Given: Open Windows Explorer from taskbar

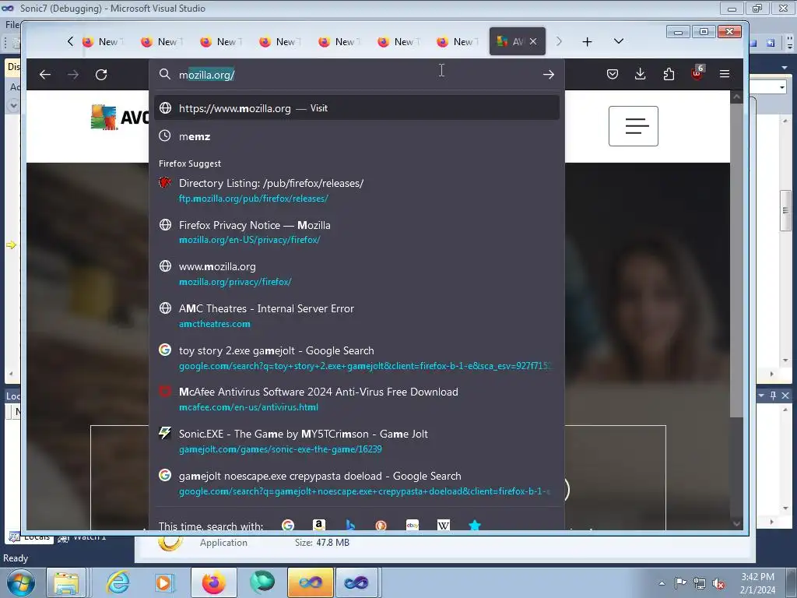Looking at the screenshot, I should click(x=66, y=582).
